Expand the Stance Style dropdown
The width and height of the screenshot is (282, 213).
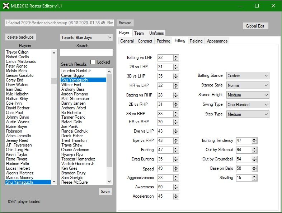click(x=248, y=85)
